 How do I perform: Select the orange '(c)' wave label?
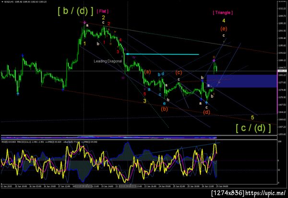point(179,72)
